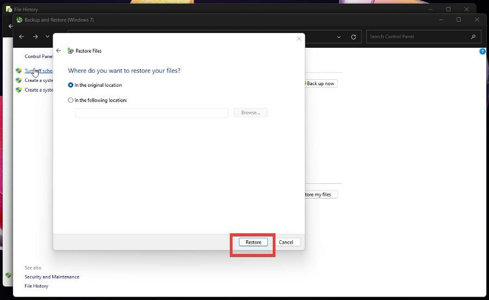The width and height of the screenshot is (489, 300).
Task: Refresh the Control Panel view
Action: (x=354, y=37)
